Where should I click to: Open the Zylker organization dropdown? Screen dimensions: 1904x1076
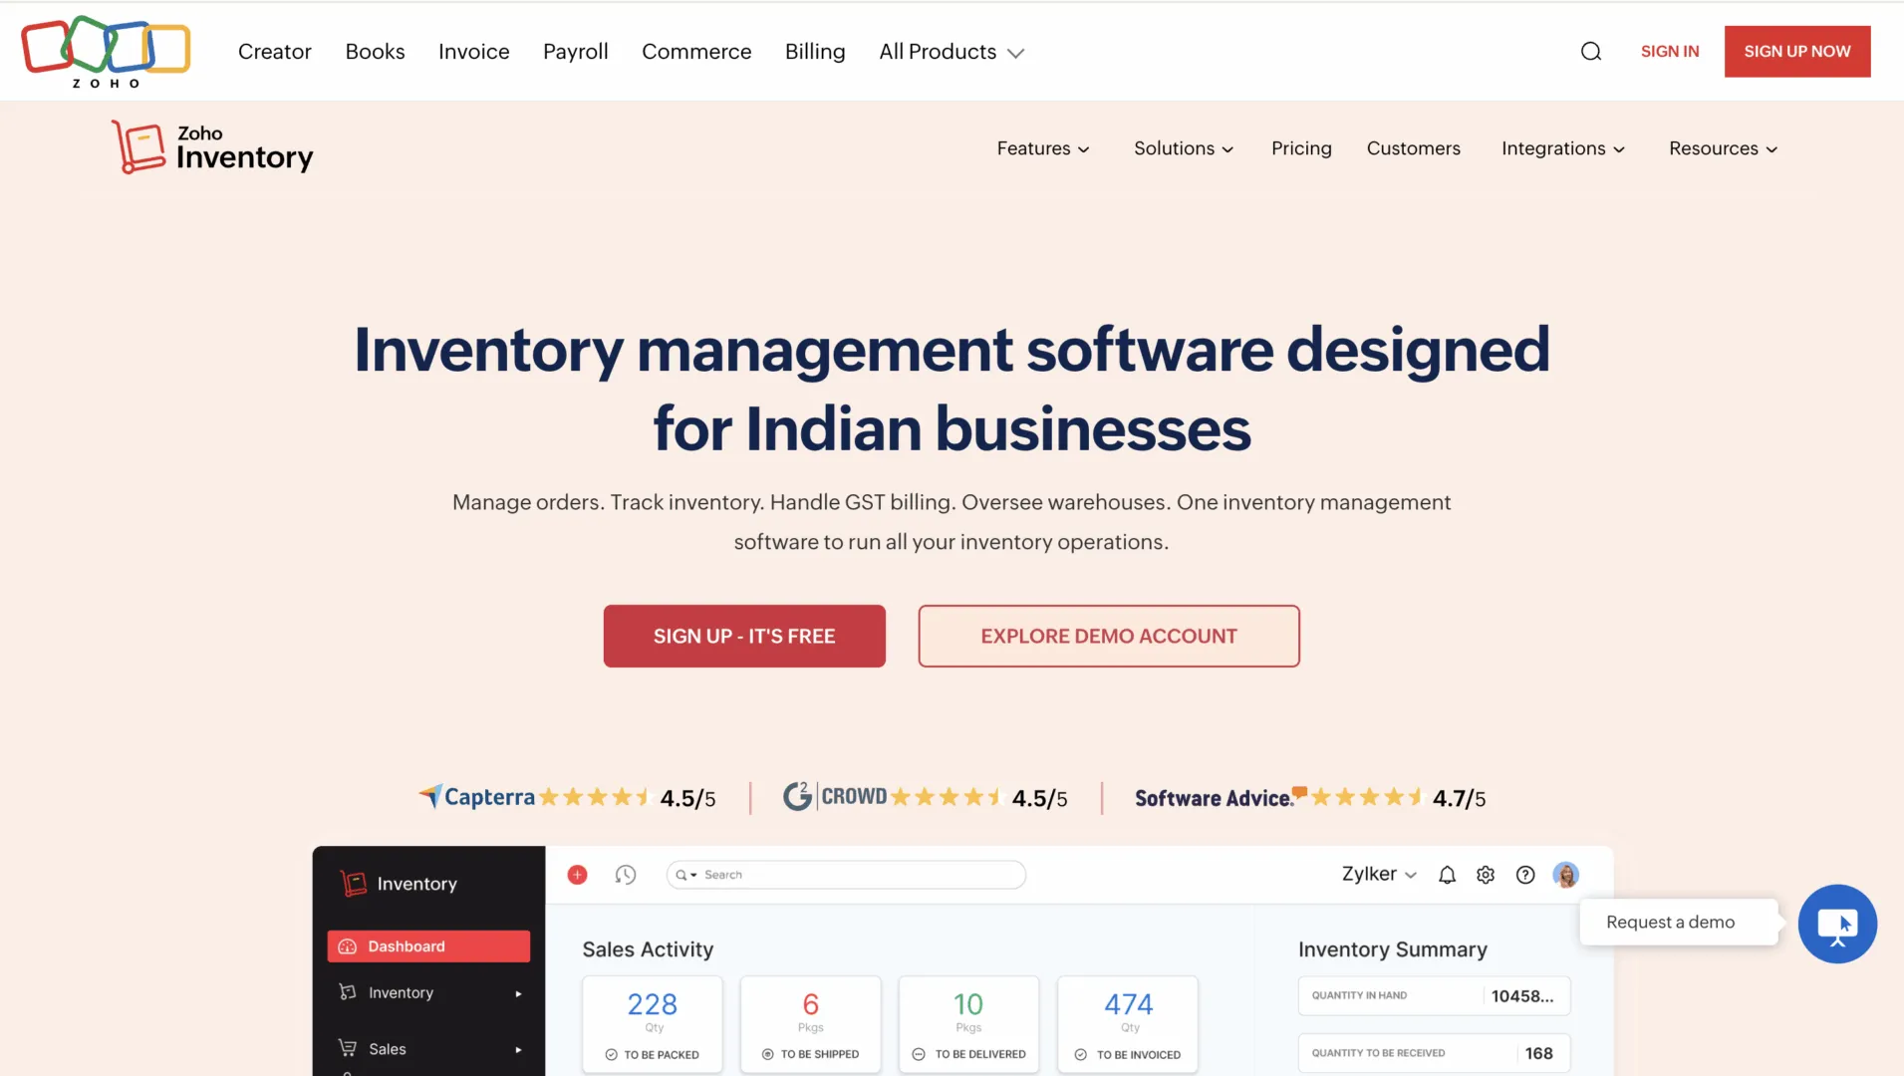coord(1379,874)
